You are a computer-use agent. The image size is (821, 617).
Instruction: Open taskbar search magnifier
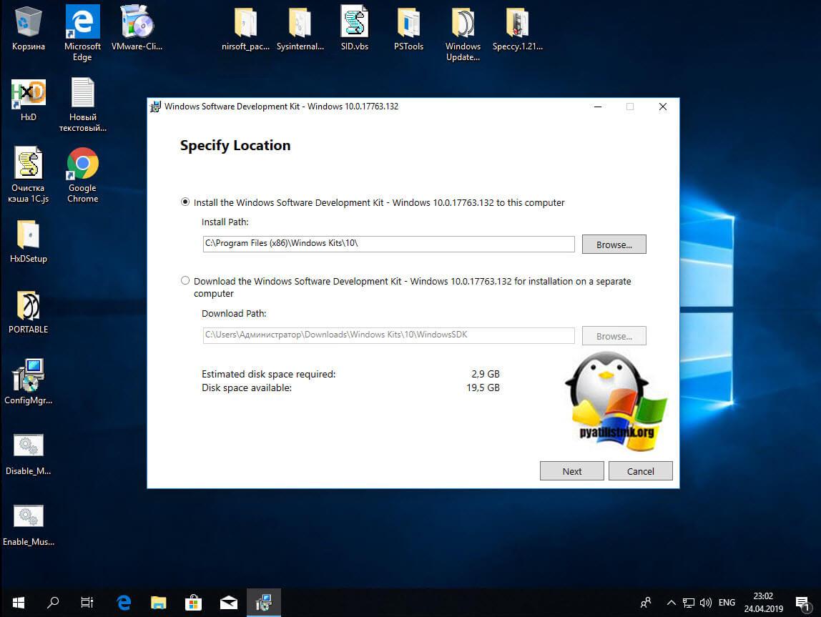(x=53, y=603)
